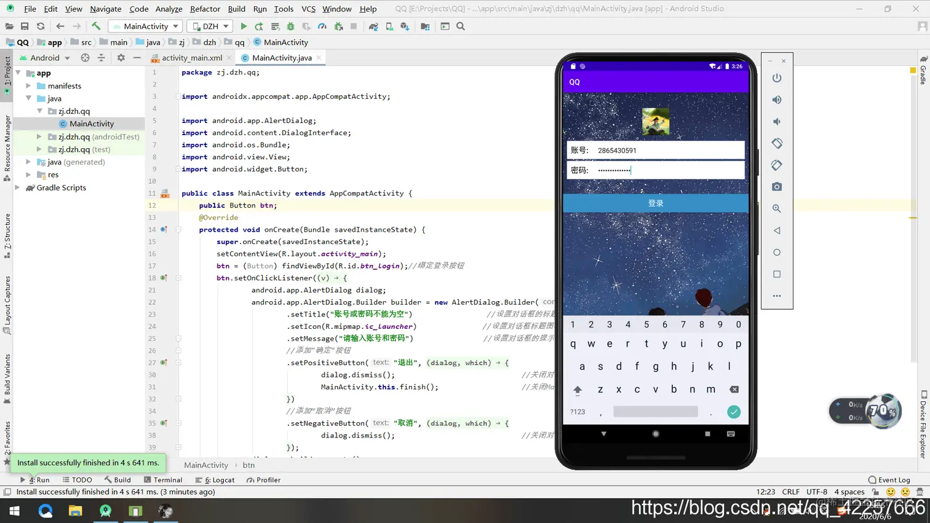Click the Apply Changes and Restart icon

pos(259,26)
